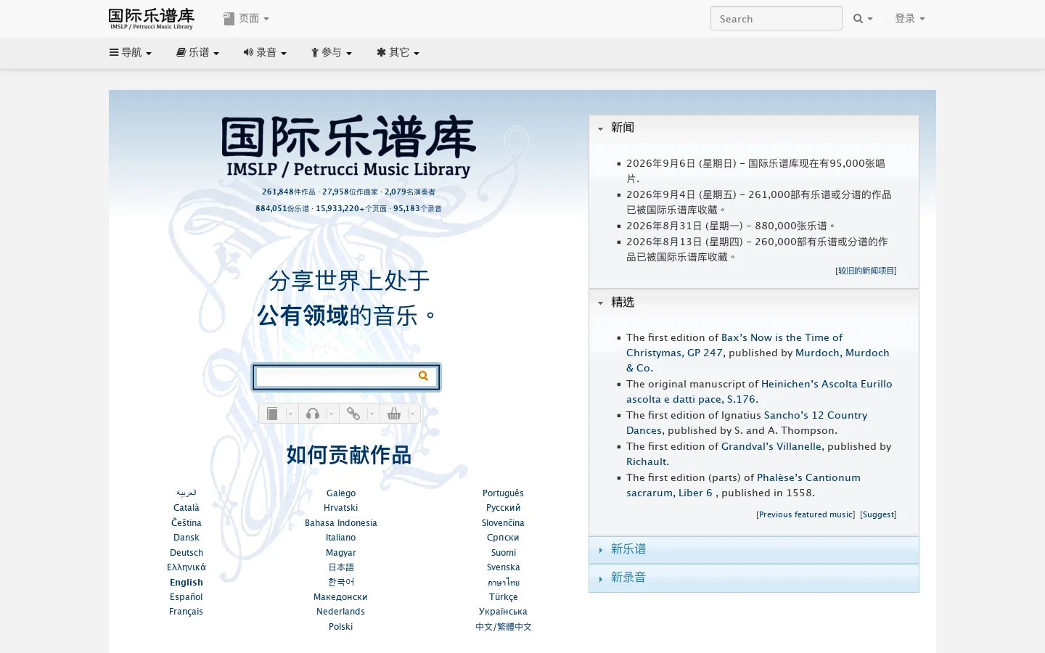The width and height of the screenshot is (1045, 653).
Task: Click the Suggest link
Action: pos(878,514)
